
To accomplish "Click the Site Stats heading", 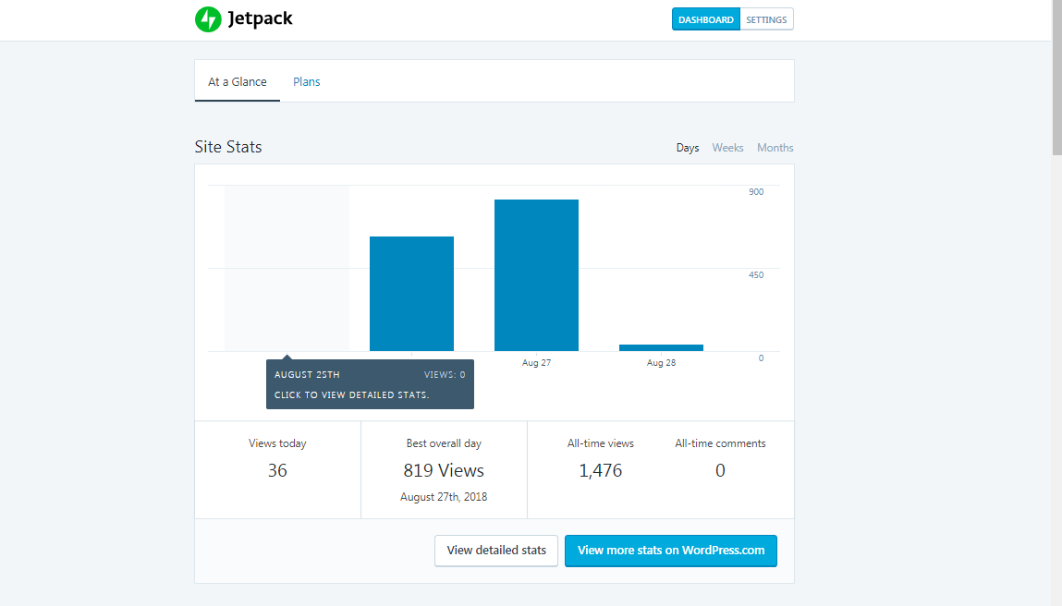I will tap(227, 146).
